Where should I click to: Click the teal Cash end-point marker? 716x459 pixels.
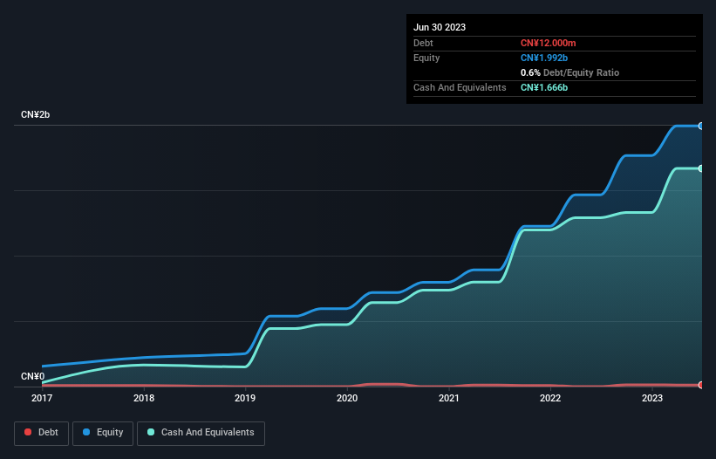pos(701,168)
